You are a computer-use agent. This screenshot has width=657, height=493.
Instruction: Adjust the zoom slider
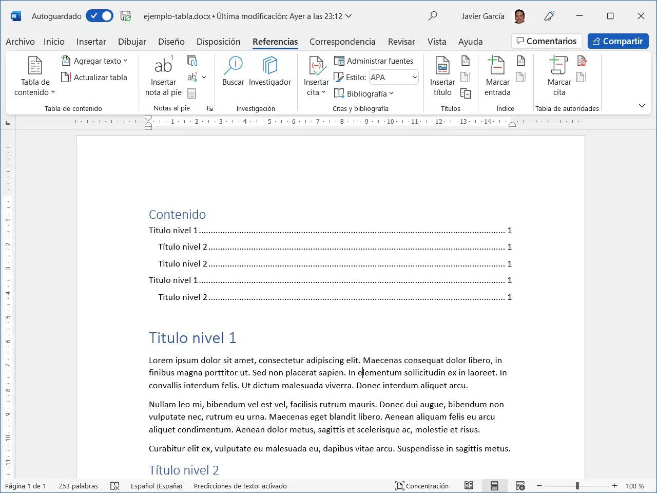click(577, 485)
